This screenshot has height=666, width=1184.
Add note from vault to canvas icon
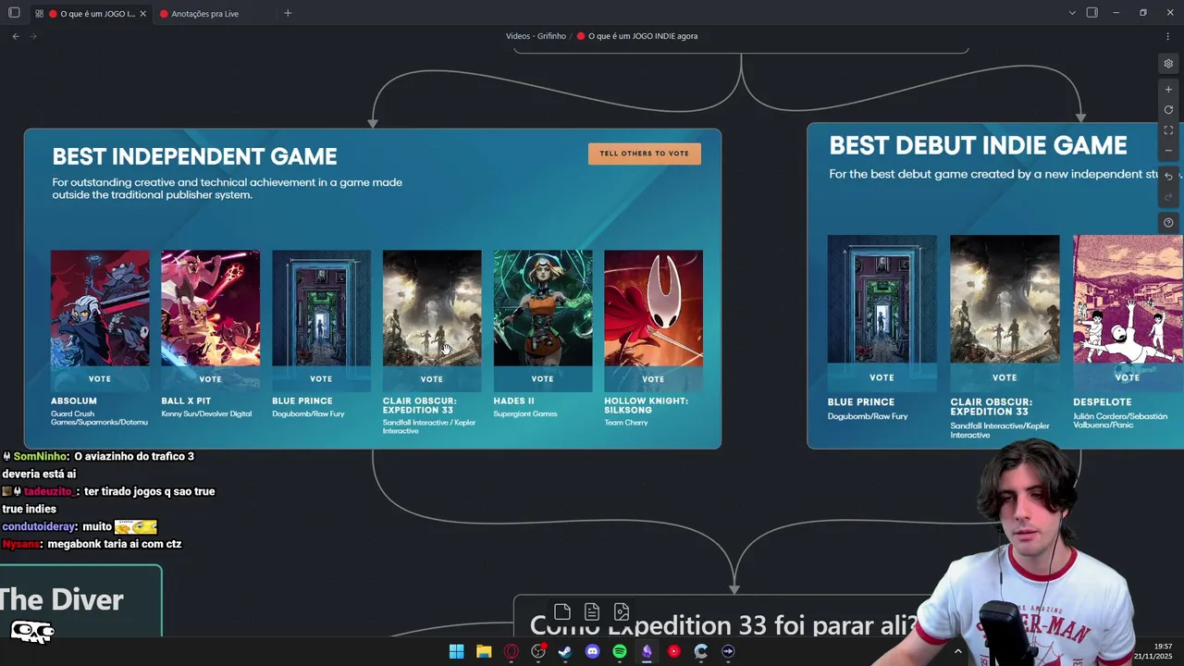click(x=592, y=612)
